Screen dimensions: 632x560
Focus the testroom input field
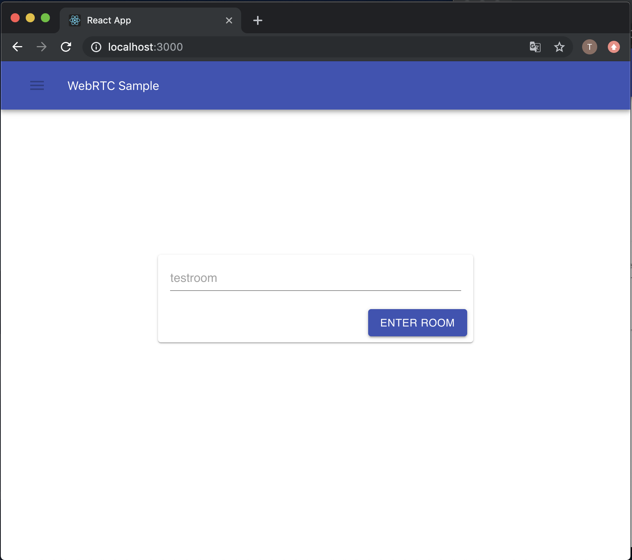pyautogui.click(x=315, y=278)
